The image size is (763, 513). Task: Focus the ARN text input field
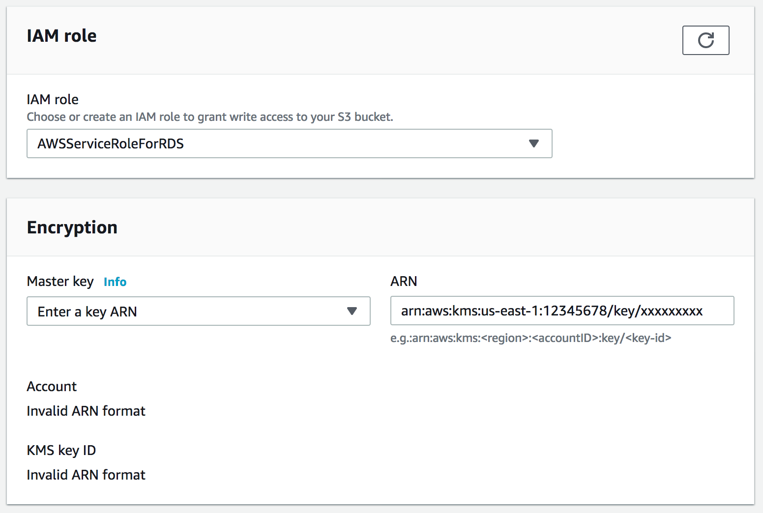[561, 311]
